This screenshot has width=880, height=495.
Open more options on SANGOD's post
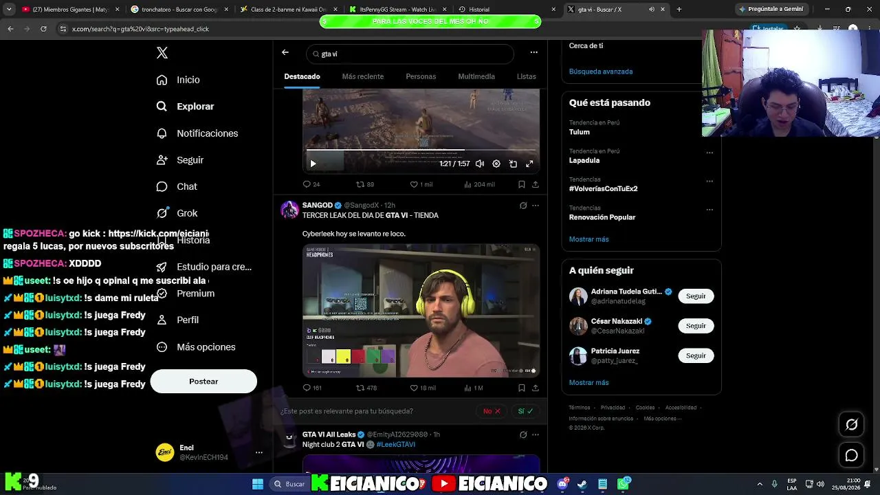click(536, 206)
